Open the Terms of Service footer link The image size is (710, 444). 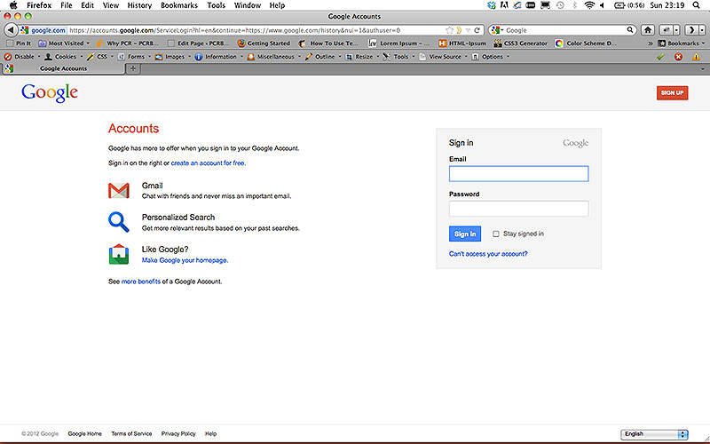[131, 433]
